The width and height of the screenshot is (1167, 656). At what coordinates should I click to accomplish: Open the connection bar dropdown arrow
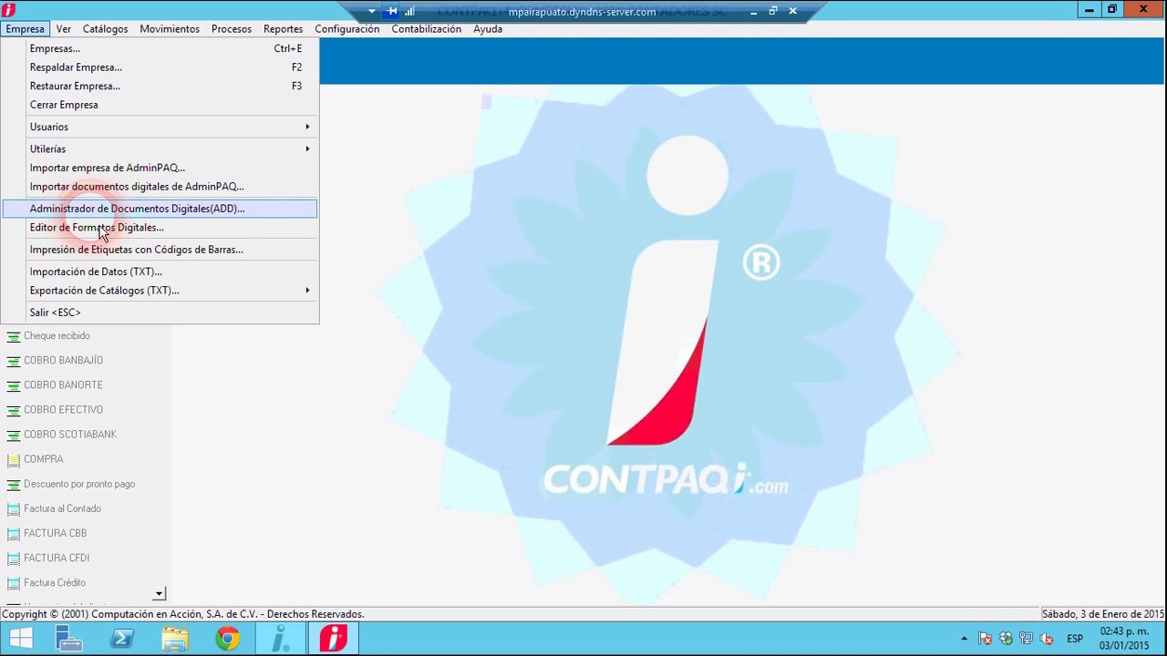(x=372, y=12)
